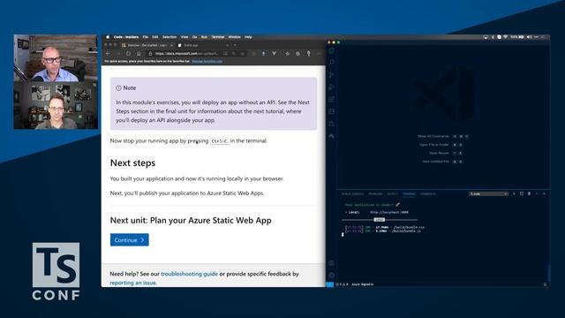The height and width of the screenshot is (318, 565).
Task: Open browser favorites star icon
Action: 287,54
